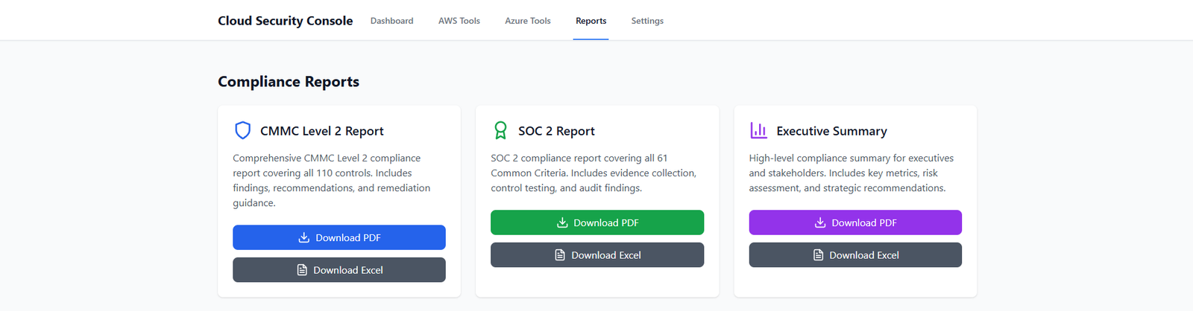Click file icon in CMMC Download Excel button

pyautogui.click(x=302, y=270)
